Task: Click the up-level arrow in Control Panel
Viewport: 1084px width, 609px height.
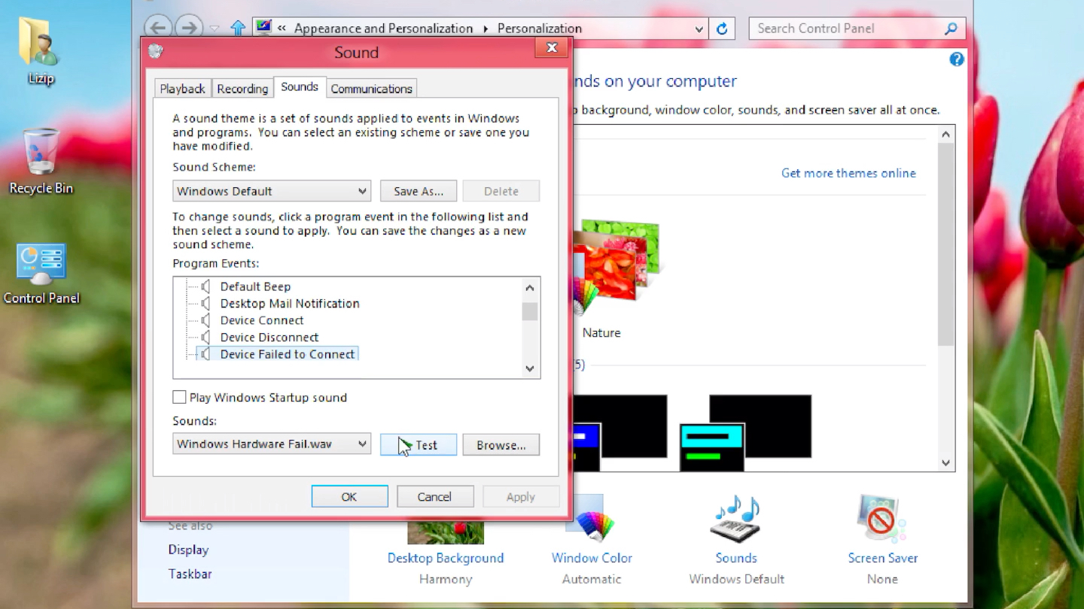Action: [238, 28]
